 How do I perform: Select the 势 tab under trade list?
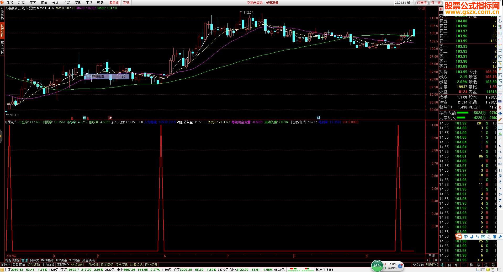coord(471,265)
